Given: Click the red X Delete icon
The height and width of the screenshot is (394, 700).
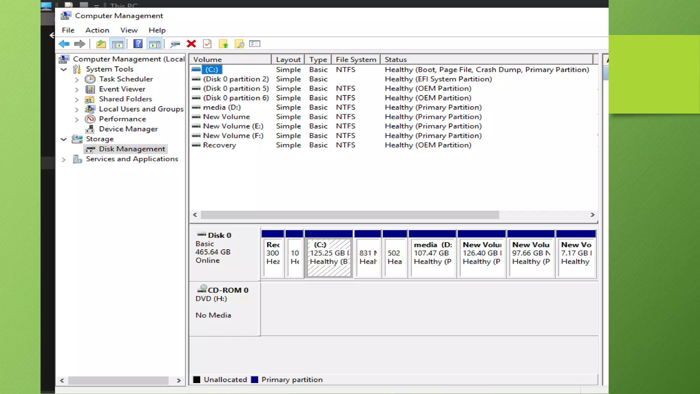Looking at the screenshot, I should point(191,44).
